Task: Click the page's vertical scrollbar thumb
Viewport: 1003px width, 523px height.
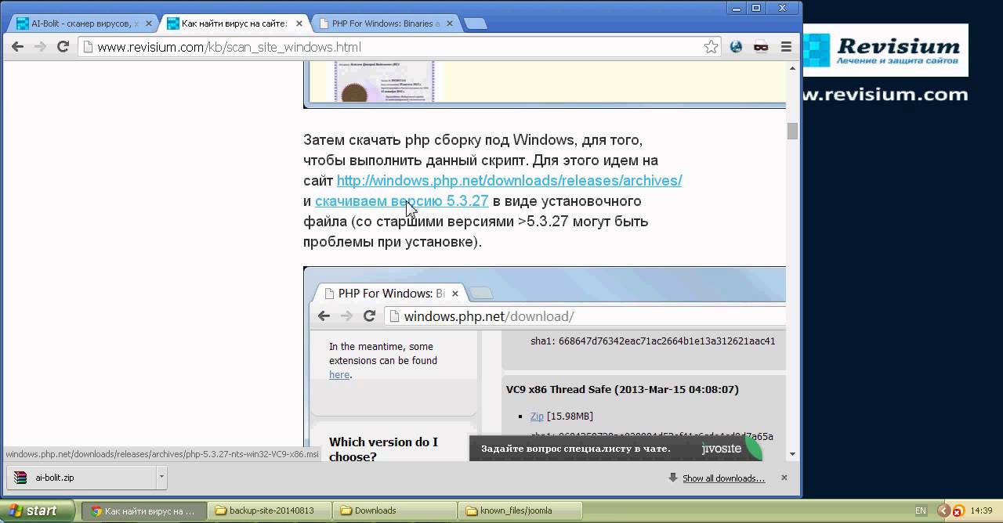Action: click(x=792, y=131)
